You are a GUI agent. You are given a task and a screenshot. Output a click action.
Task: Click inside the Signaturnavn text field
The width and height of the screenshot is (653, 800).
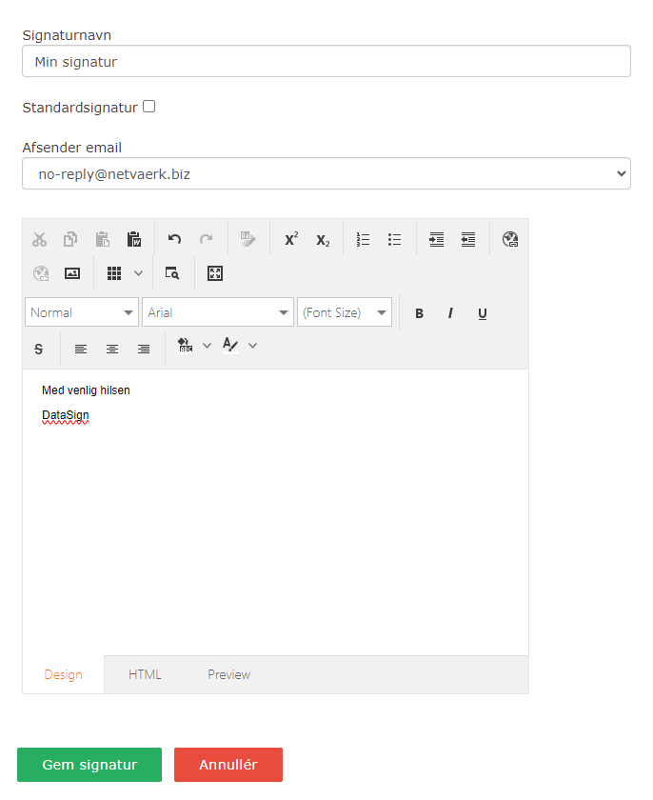(326, 61)
